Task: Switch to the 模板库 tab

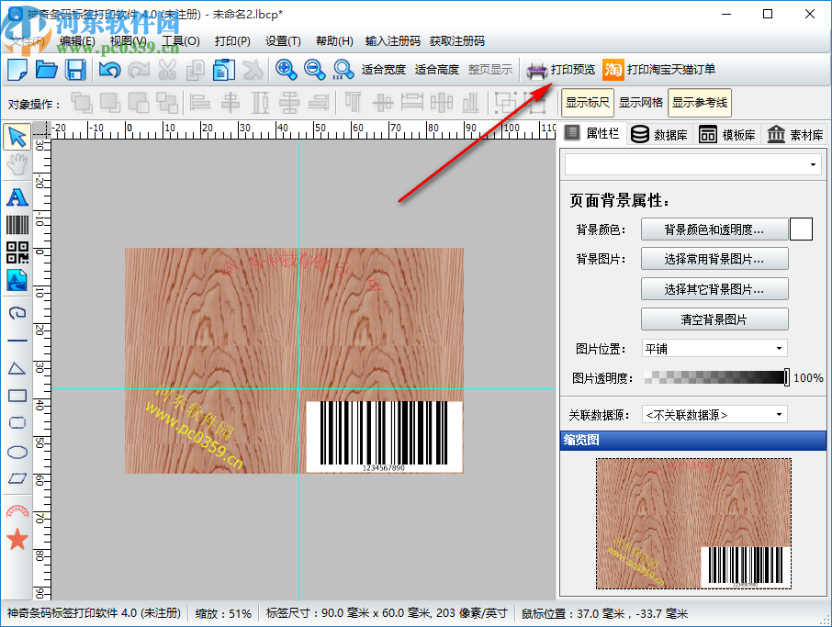Action: click(727, 135)
